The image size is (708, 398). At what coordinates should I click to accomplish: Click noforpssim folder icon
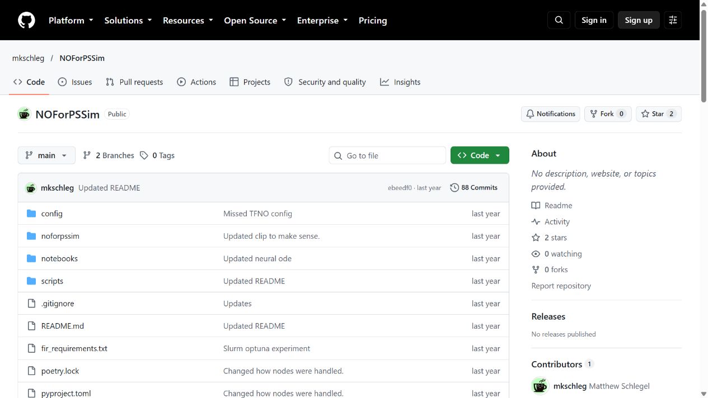[31, 236]
